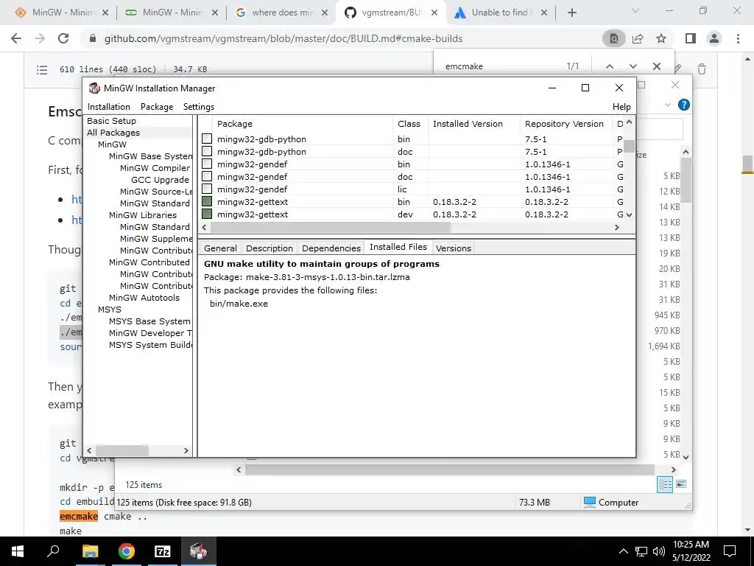Switch to the Versions tab
754x566 pixels.
coord(454,248)
